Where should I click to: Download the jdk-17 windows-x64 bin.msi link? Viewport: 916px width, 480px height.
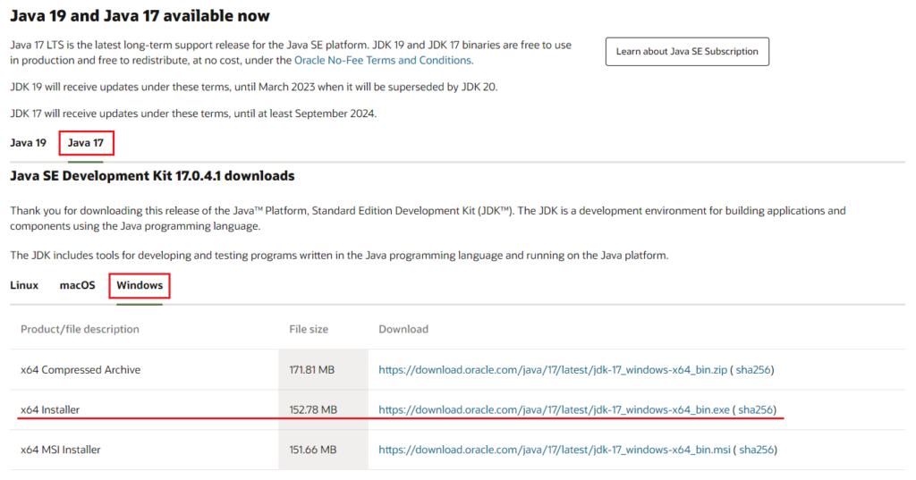(x=555, y=450)
